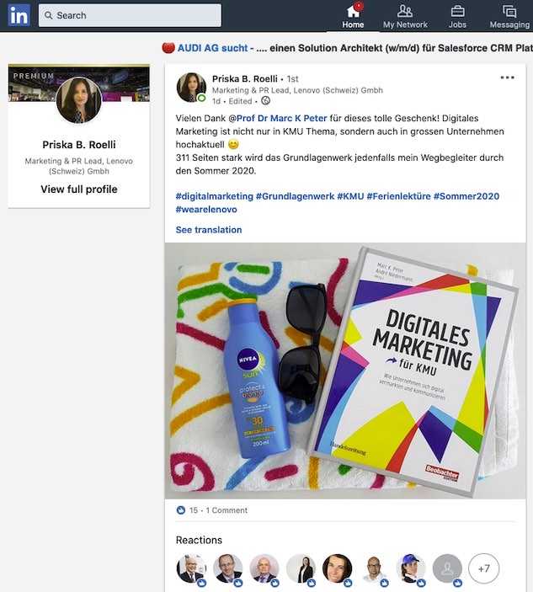This screenshot has height=592, width=533.
Task: Click the LinkedIn logo icon
Action: (x=18, y=15)
